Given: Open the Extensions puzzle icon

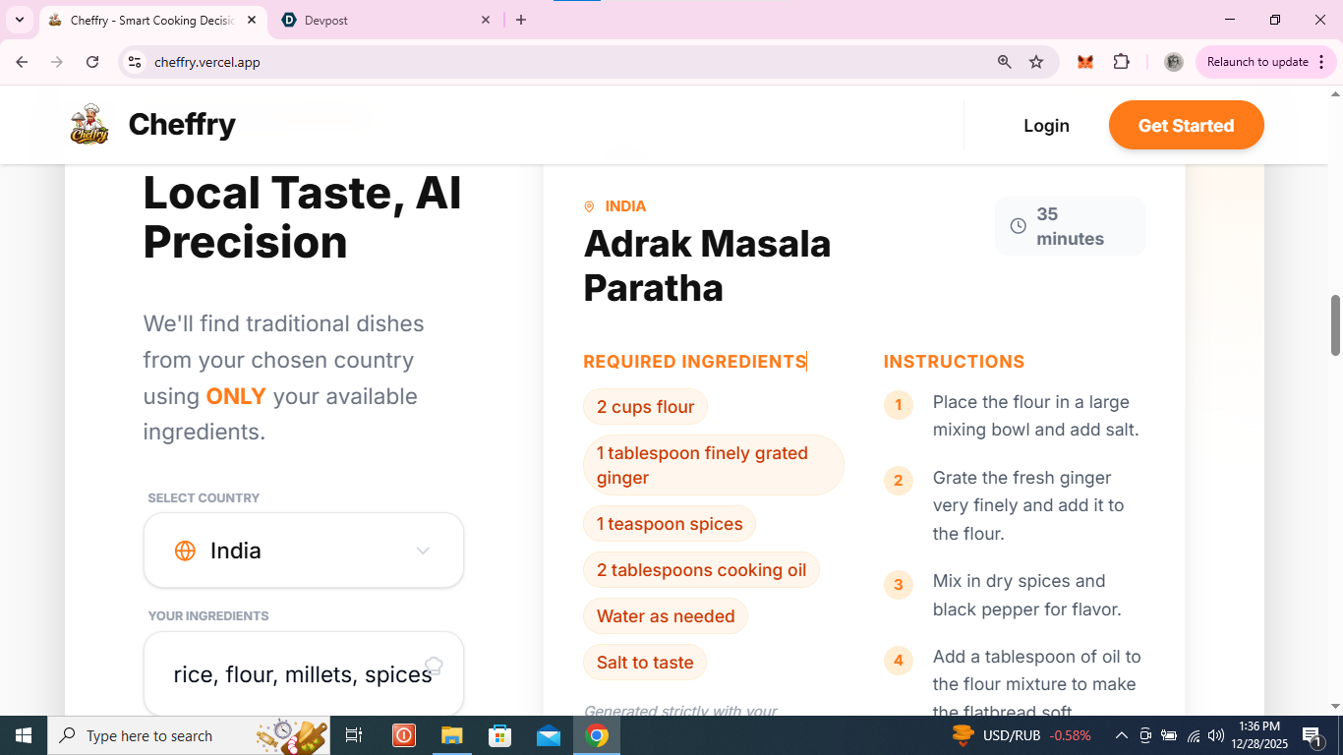Looking at the screenshot, I should tap(1121, 62).
